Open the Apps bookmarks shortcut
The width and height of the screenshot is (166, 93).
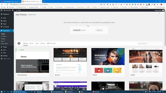click(3, 7)
